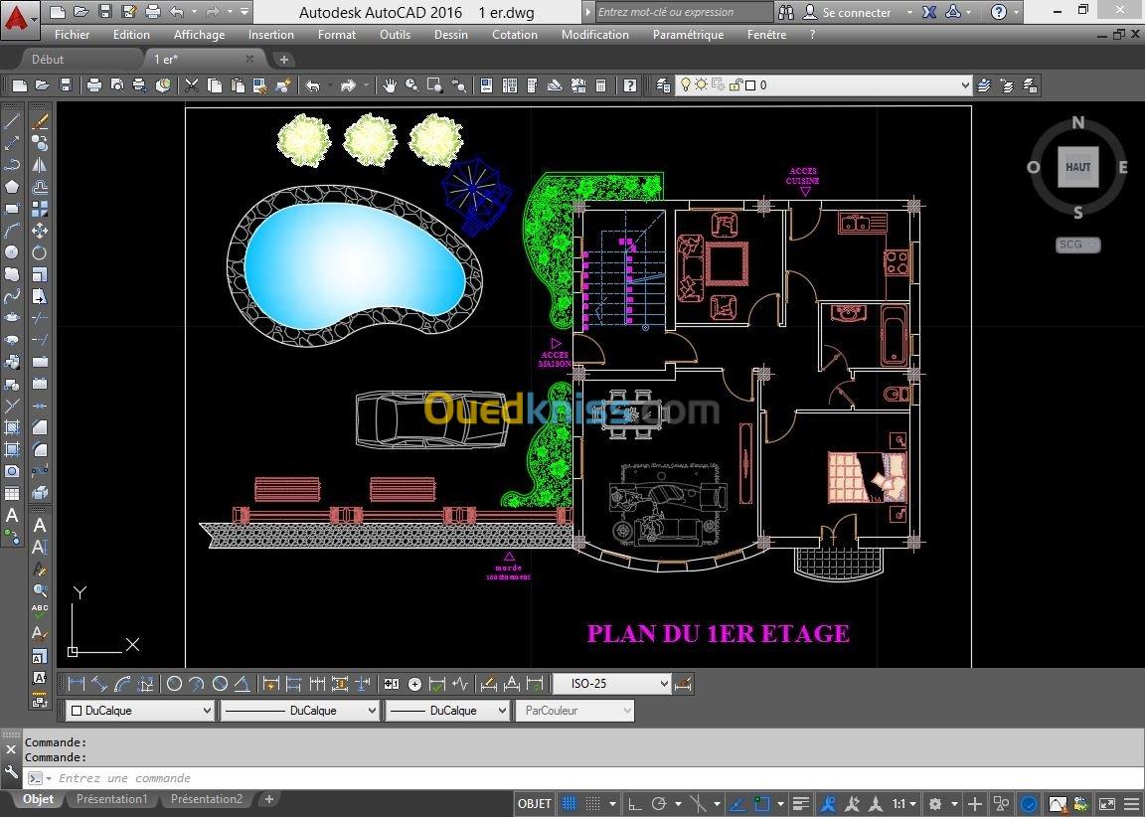Screen dimensions: 1145x817
Task: Toggle Ortho mode in status bar
Action: [x=633, y=803]
